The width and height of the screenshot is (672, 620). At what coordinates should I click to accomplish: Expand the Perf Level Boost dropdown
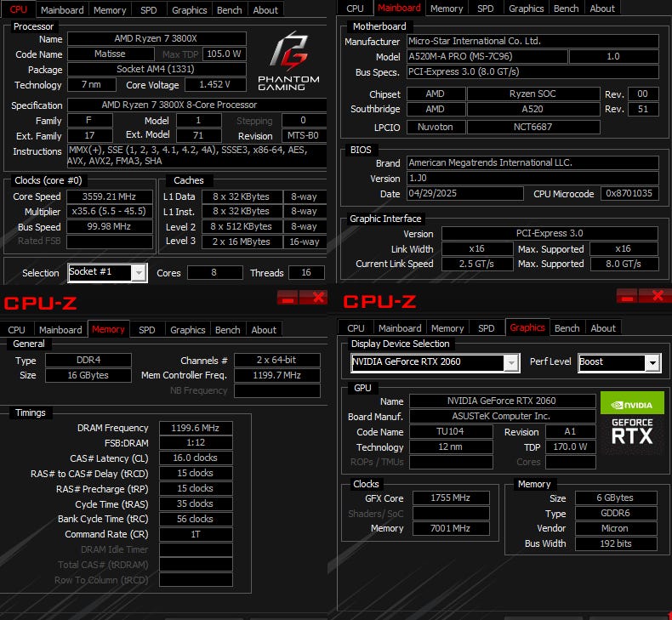[x=652, y=363]
